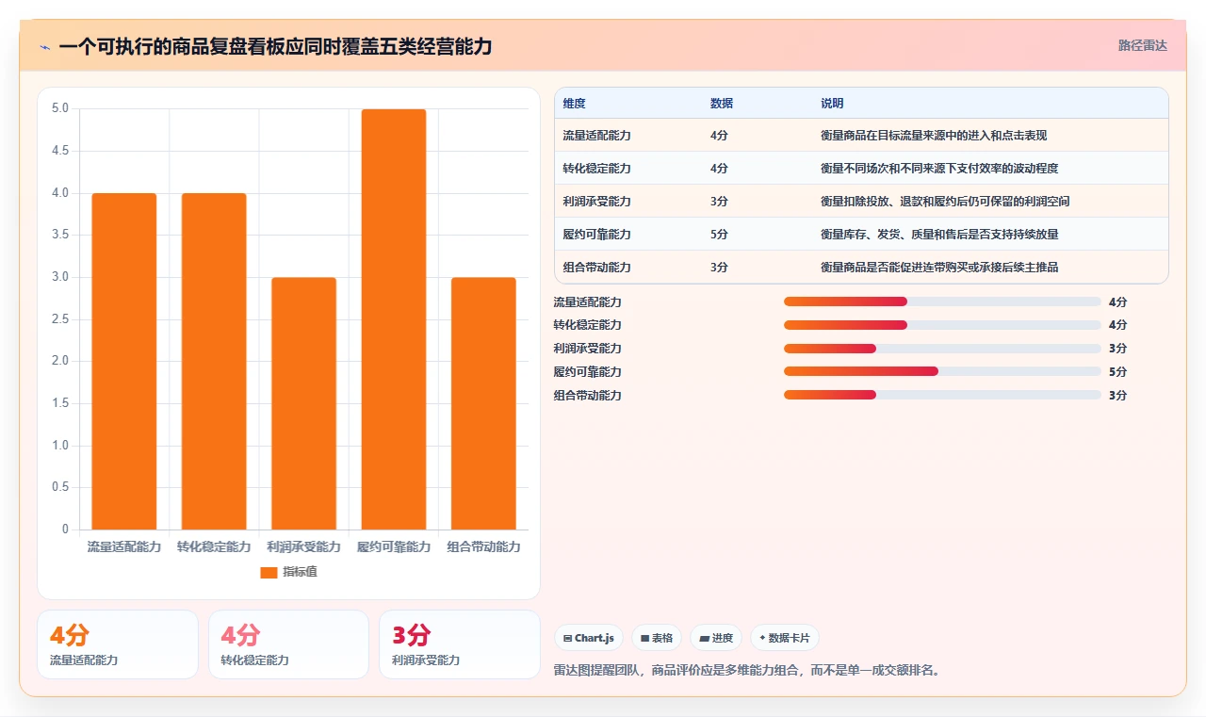Click the 流量适配能力 bar in chart
Screen dimensions: 1206x717
point(124,361)
